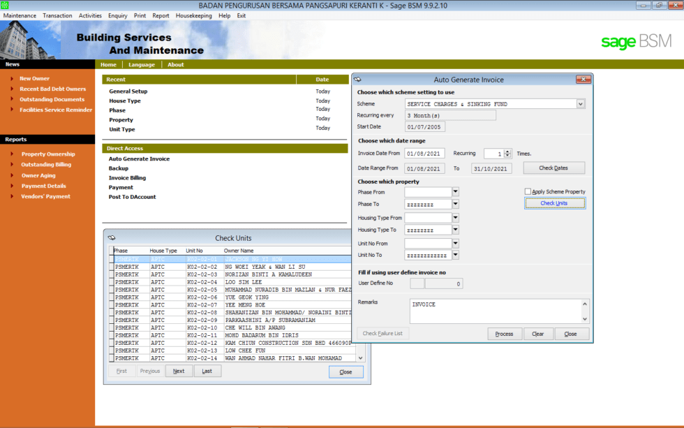Switch to the Language tab
The height and width of the screenshot is (428, 684).
(142, 64)
